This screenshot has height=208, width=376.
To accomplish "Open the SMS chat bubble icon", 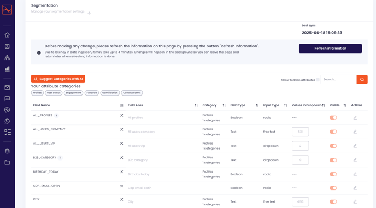I will pos(7,98).
